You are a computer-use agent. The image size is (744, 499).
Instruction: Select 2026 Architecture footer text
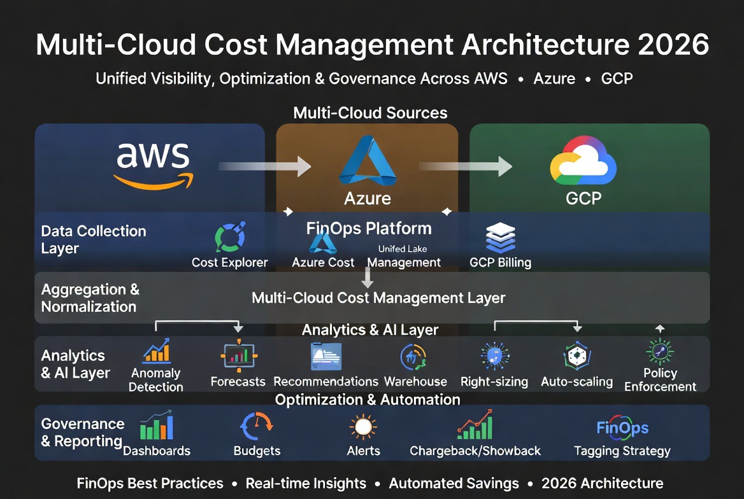[602, 483]
